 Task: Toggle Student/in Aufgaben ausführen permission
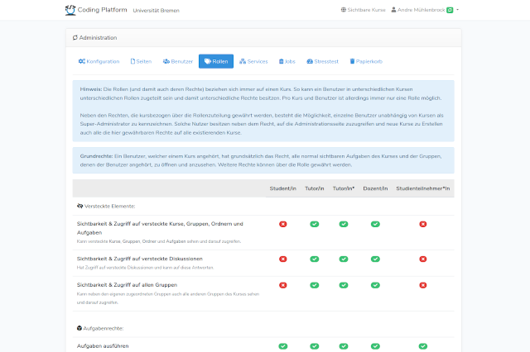click(x=283, y=346)
